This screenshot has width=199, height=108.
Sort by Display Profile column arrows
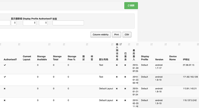151,44
